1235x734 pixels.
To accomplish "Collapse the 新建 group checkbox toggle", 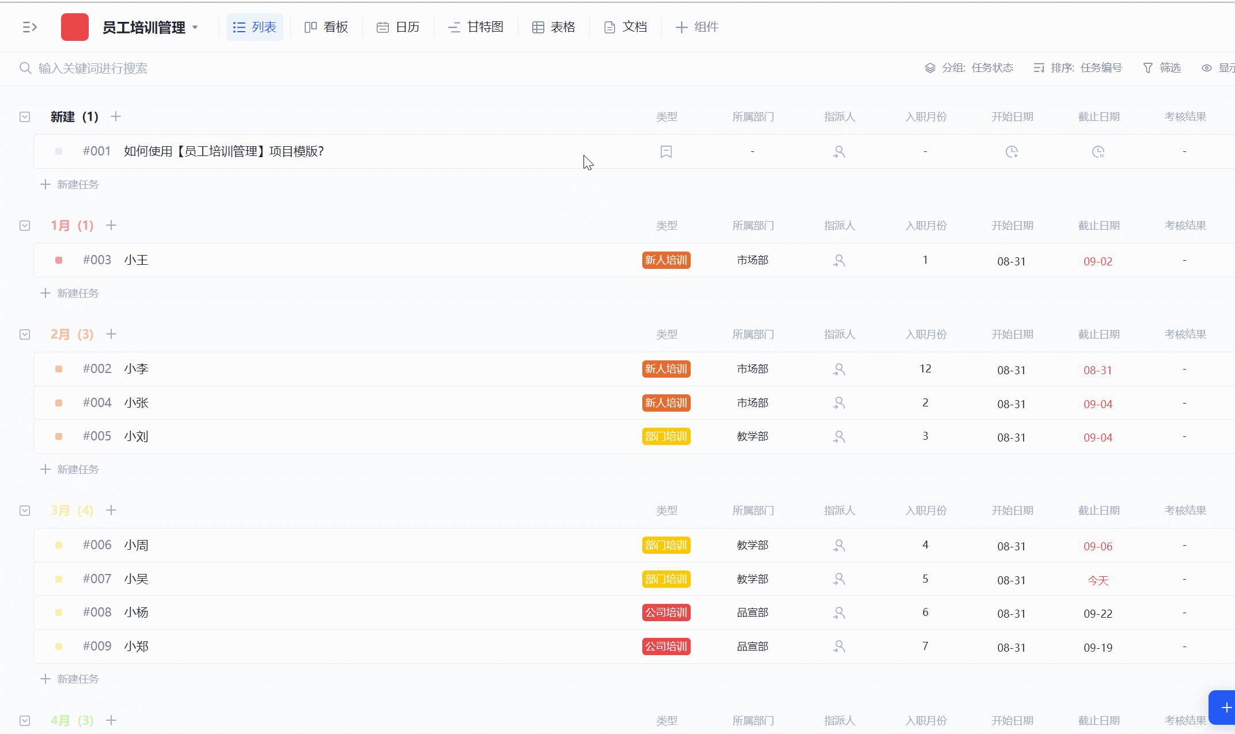I will 25,117.
